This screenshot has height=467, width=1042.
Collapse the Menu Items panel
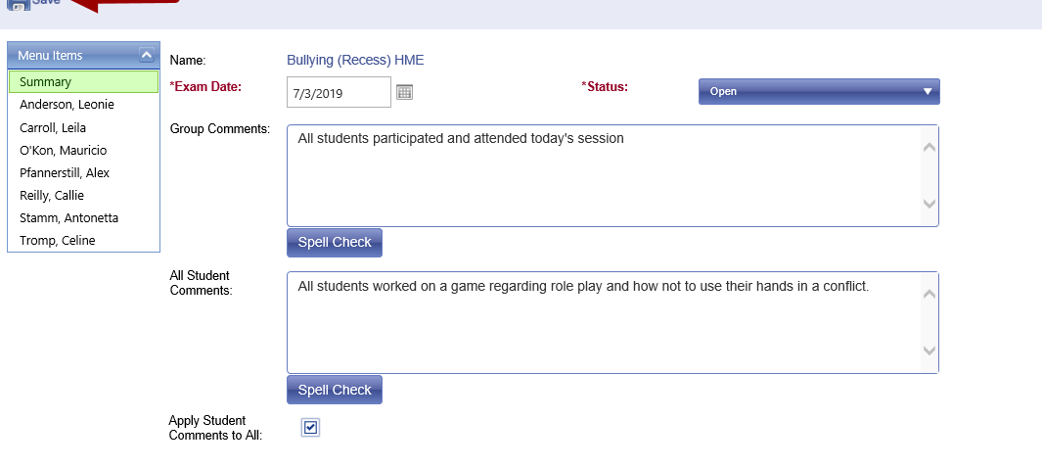point(147,56)
